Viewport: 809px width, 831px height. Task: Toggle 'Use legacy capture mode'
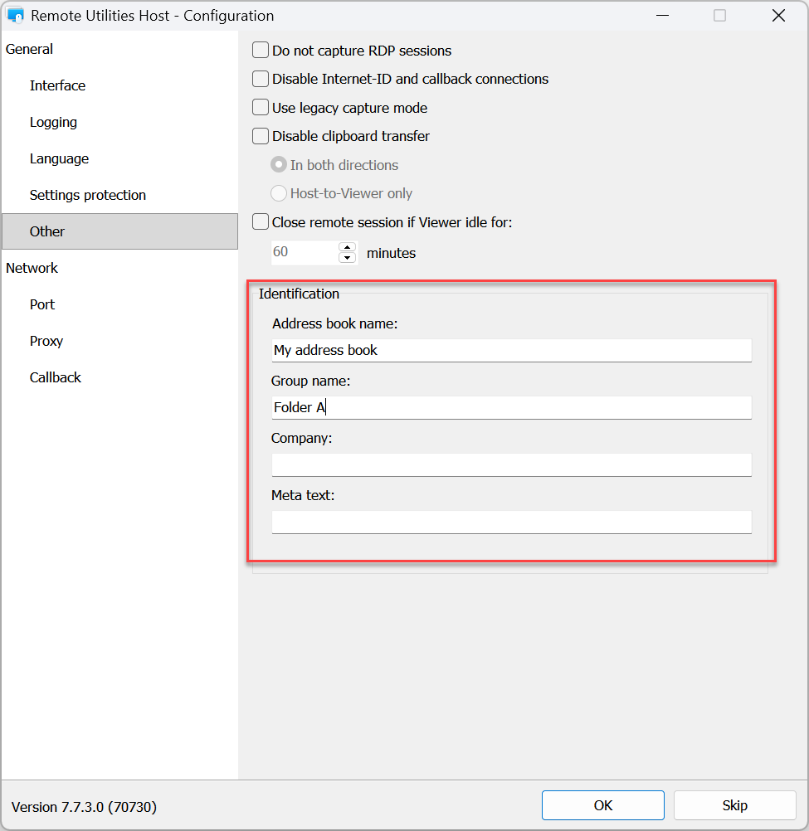260,107
